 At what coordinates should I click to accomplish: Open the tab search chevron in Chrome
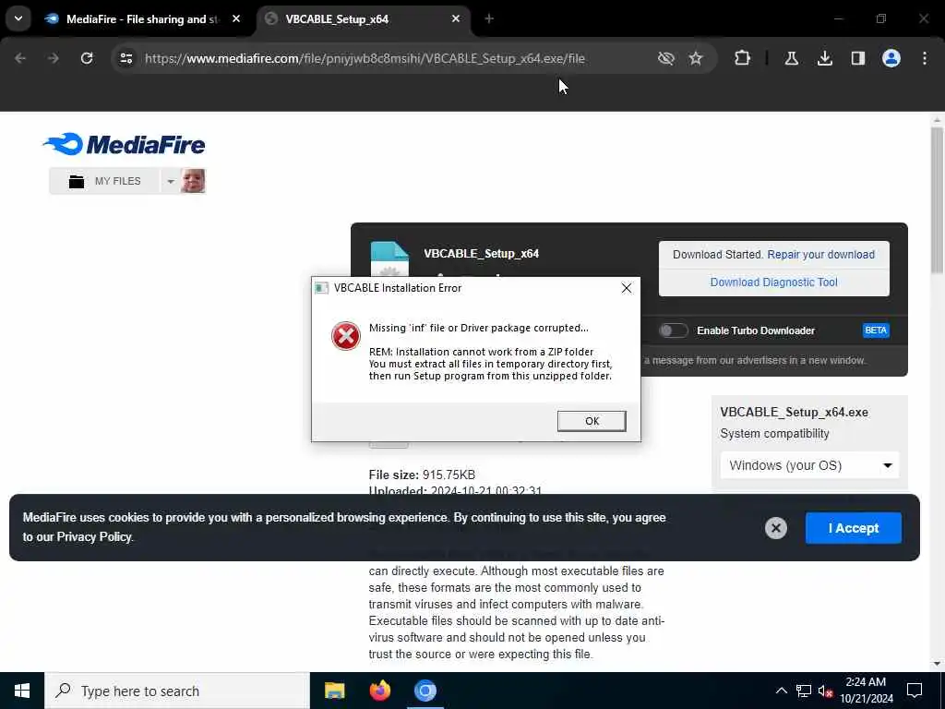point(18,18)
